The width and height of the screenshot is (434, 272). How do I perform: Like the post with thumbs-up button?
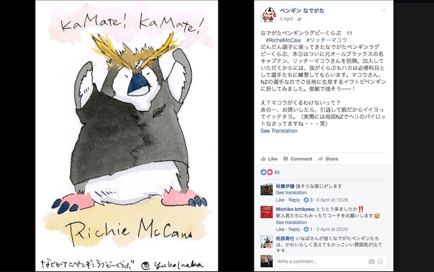point(269,159)
